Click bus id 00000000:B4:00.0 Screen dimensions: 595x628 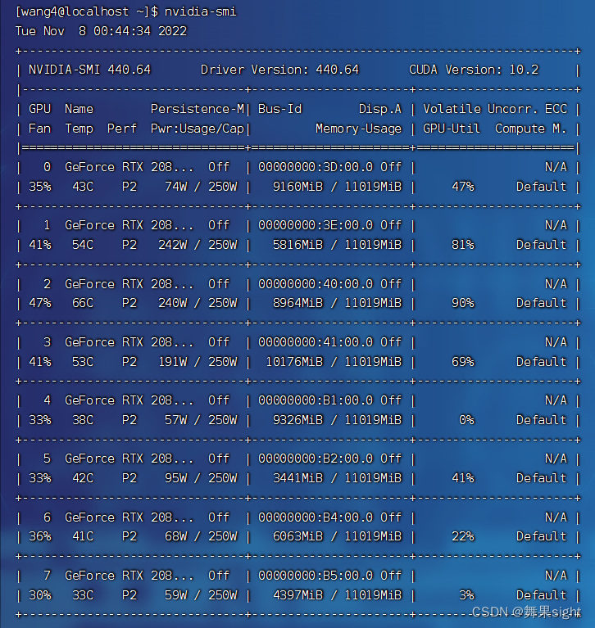[x=316, y=517]
